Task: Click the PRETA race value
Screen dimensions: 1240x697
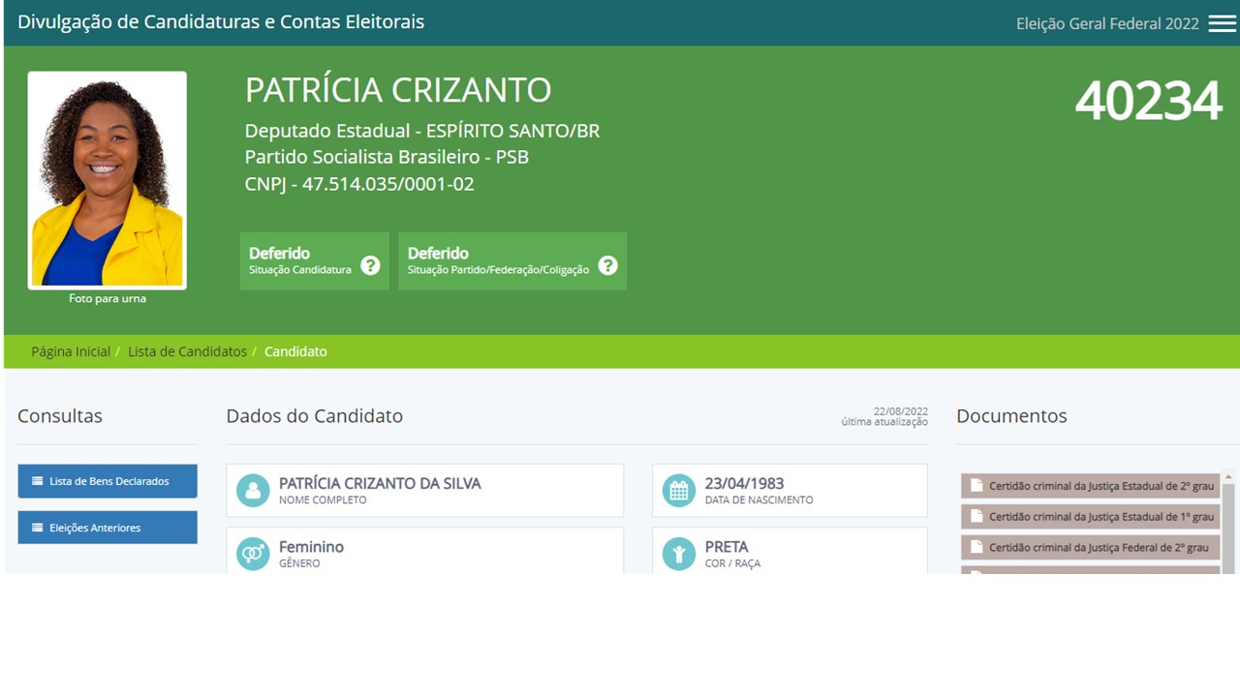Action: point(727,547)
